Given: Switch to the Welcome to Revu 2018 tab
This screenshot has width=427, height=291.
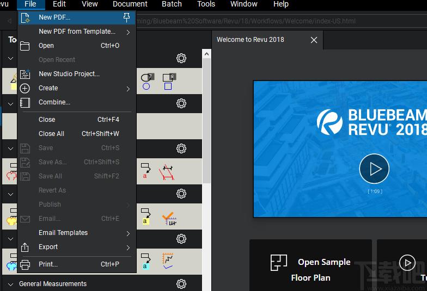Looking at the screenshot, I should (x=251, y=40).
